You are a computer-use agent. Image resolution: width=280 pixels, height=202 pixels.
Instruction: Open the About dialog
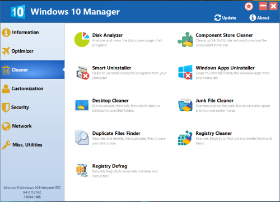(x=259, y=18)
